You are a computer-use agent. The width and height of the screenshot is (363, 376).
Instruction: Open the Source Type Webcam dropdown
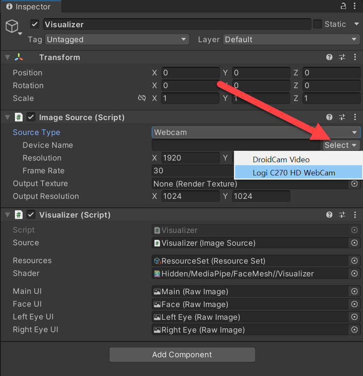256,132
